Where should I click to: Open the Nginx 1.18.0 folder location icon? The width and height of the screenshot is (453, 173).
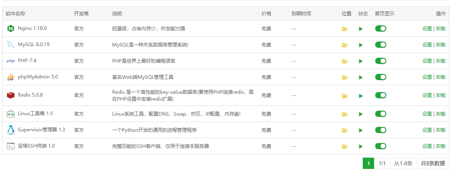pyautogui.click(x=345, y=29)
